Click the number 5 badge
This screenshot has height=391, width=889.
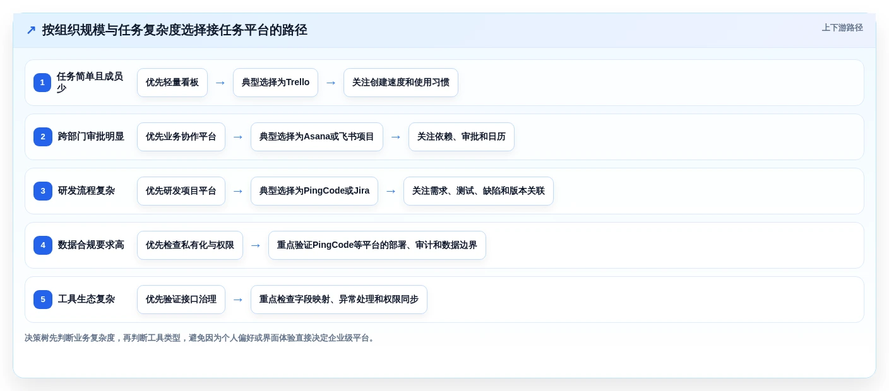(x=43, y=300)
